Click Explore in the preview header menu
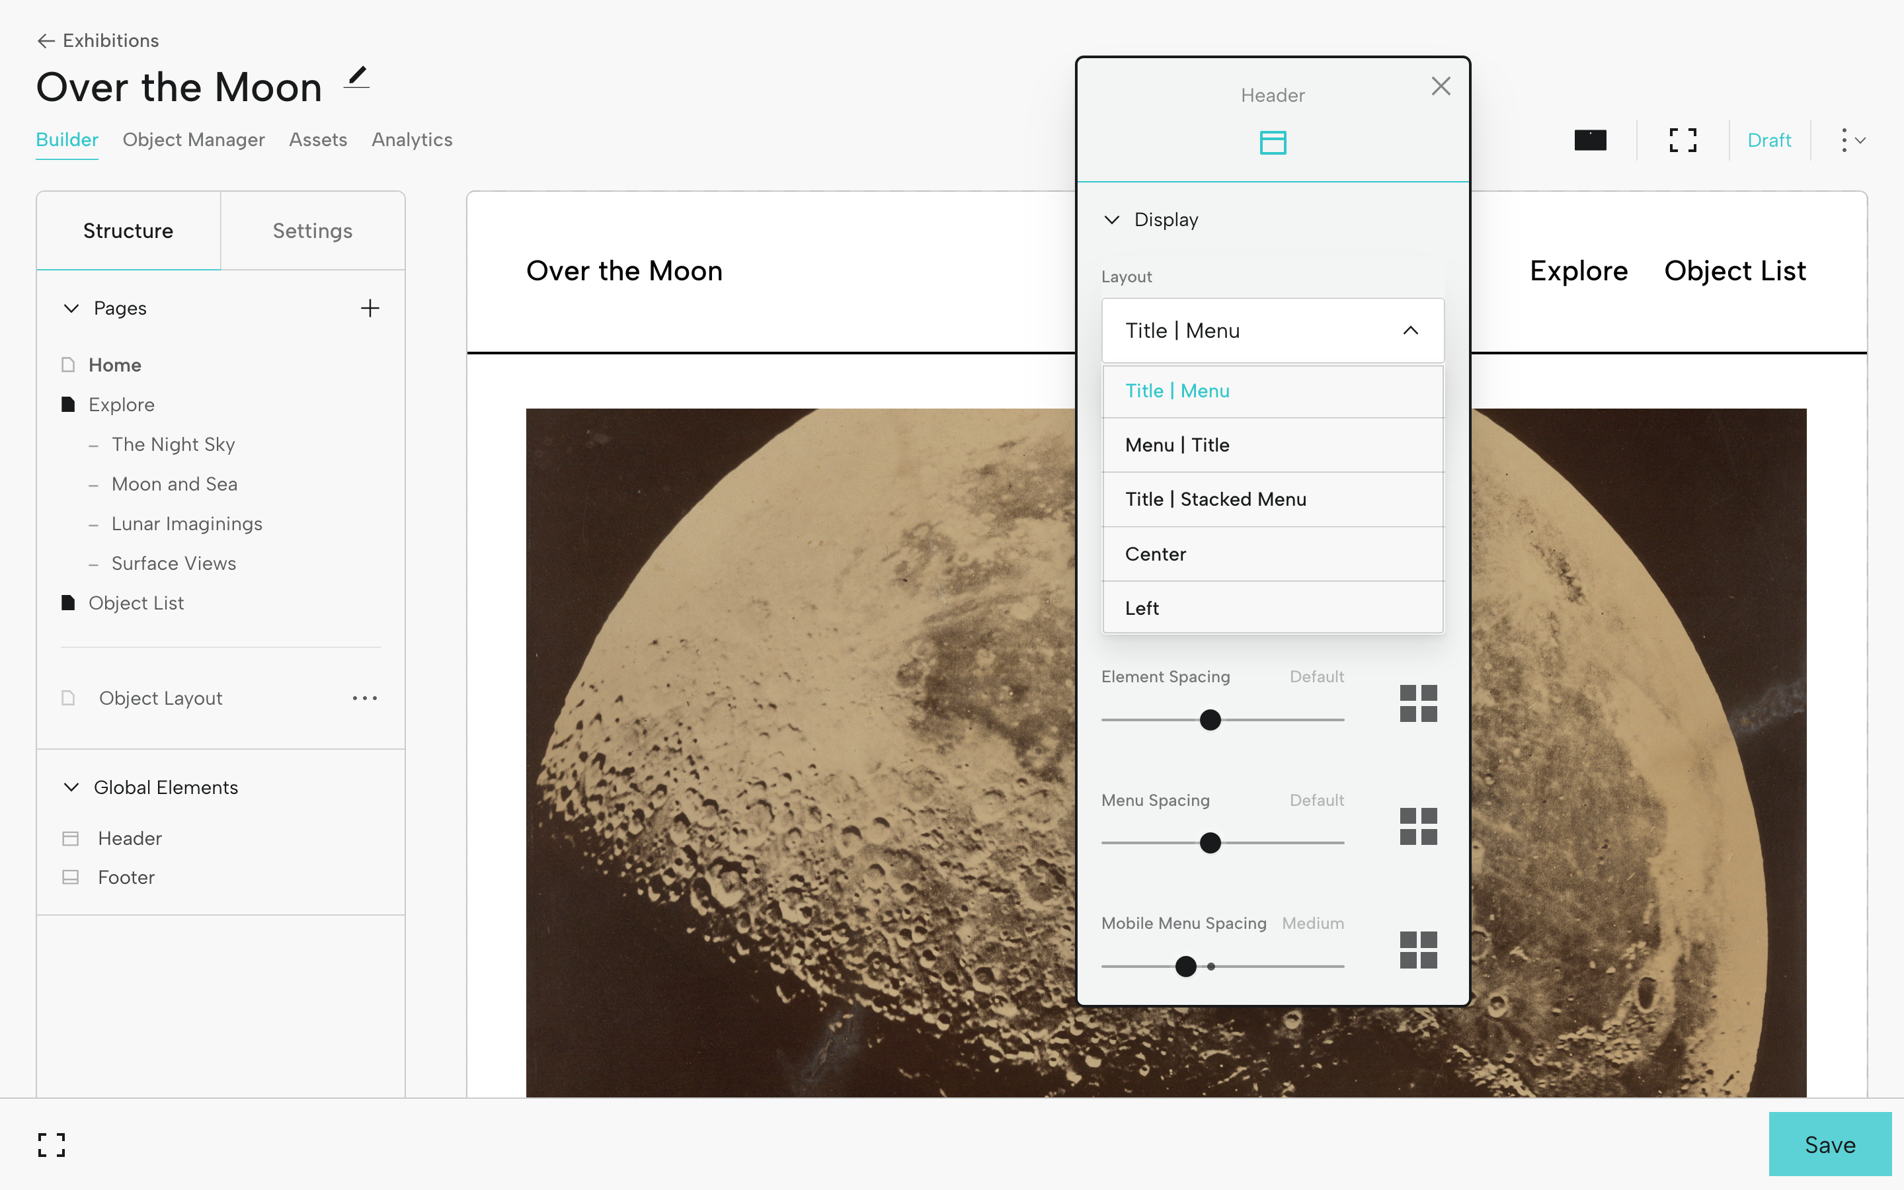The width and height of the screenshot is (1904, 1190). point(1578,271)
